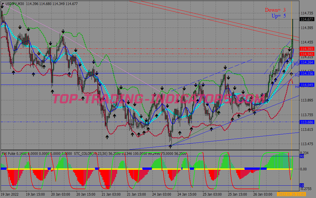Image resolution: width=316 pixels, height=198 pixels.
Task: Click the 21 Jan 03:00 time label
Action: point(111,194)
